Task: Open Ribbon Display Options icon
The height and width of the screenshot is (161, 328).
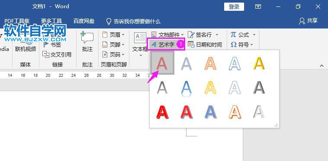Action: [x=258, y=6]
